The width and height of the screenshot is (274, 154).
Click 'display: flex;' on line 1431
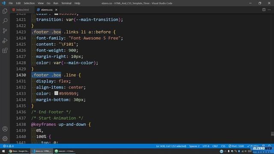(53, 81)
